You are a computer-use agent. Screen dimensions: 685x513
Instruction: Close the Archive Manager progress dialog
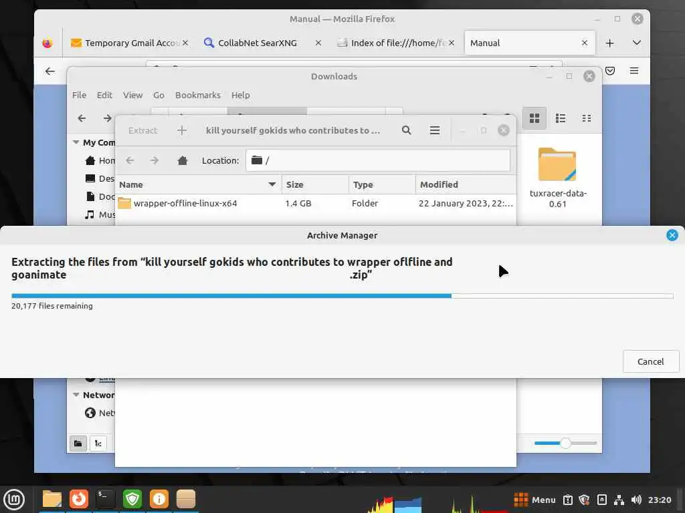[672, 235]
